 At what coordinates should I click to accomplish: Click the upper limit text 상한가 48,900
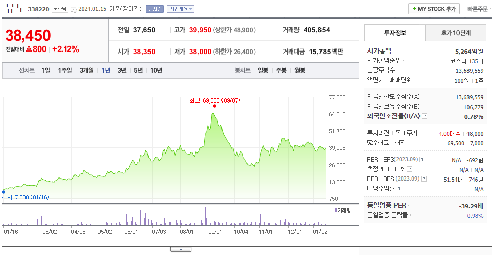tap(234, 30)
